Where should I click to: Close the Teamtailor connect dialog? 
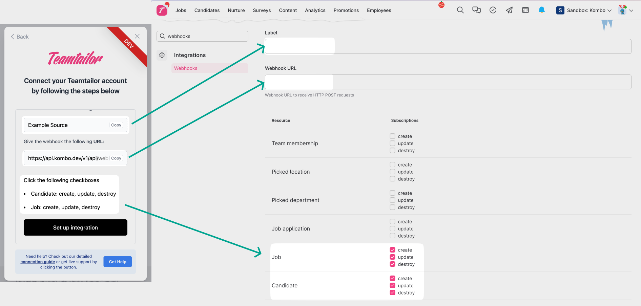coord(137,36)
